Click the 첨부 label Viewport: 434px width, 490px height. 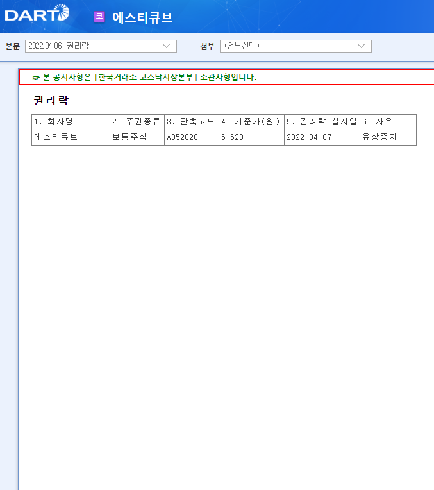208,46
